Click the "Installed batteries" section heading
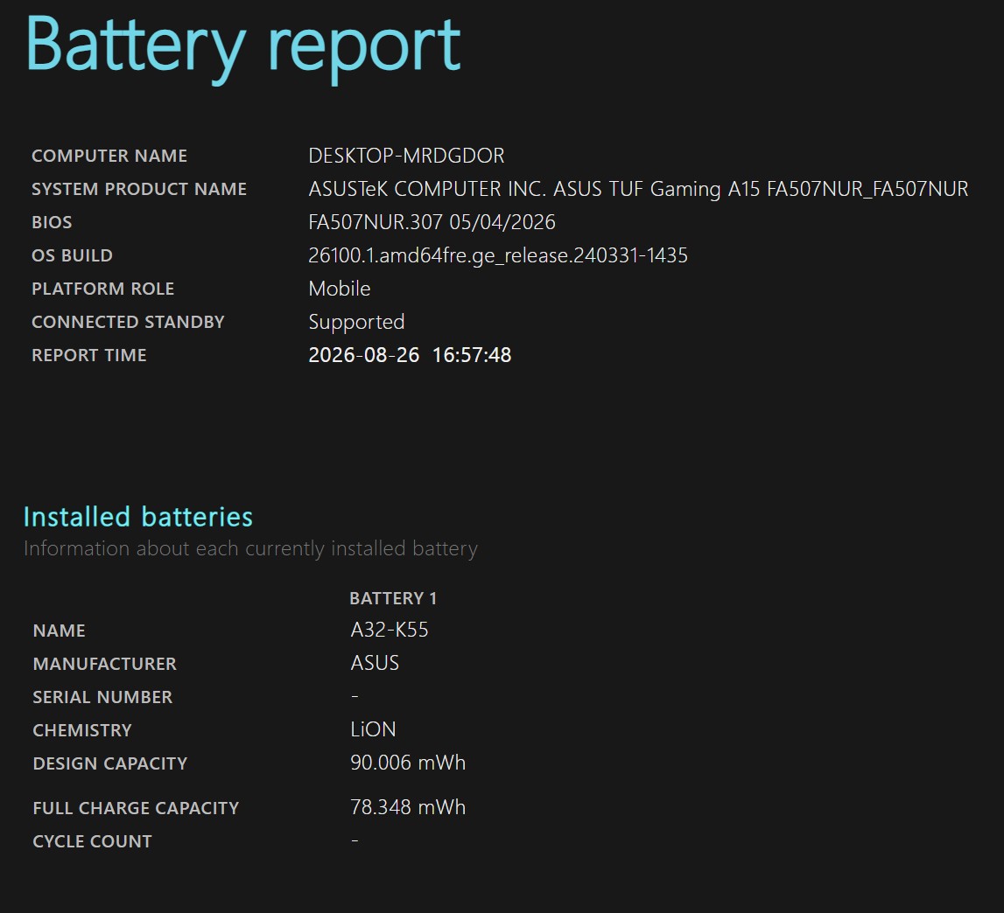1004x913 pixels. click(x=138, y=516)
